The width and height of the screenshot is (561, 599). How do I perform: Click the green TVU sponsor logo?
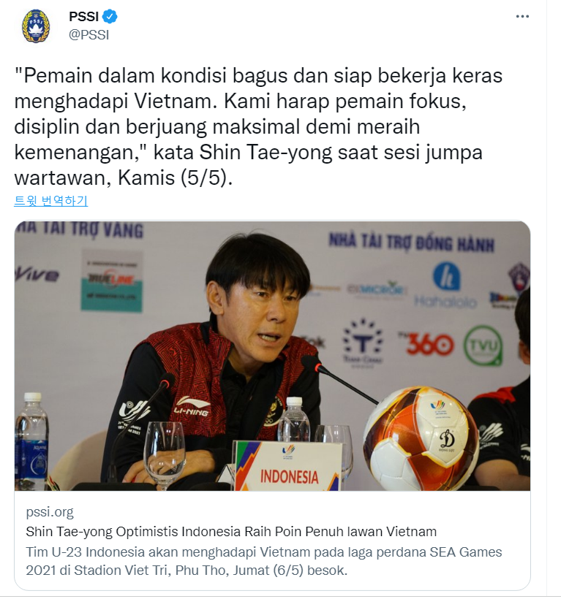pos(483,345)
